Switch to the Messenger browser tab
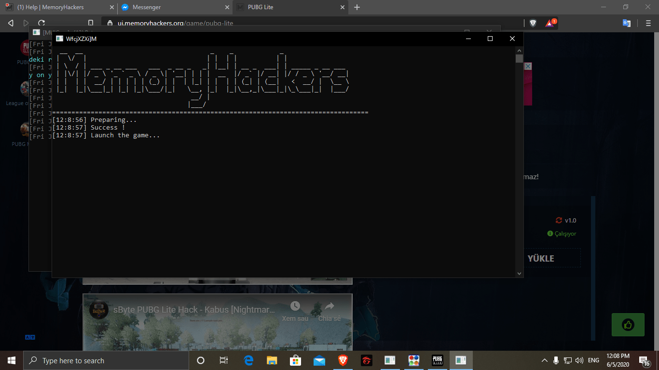The image size is (659, 370). (175, 7)
